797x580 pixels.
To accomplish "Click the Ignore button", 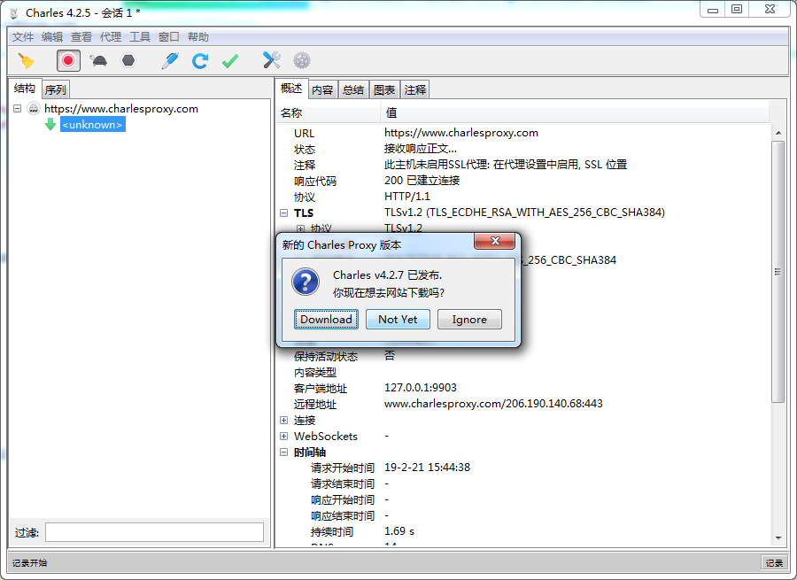I will [x=469, y=320].
